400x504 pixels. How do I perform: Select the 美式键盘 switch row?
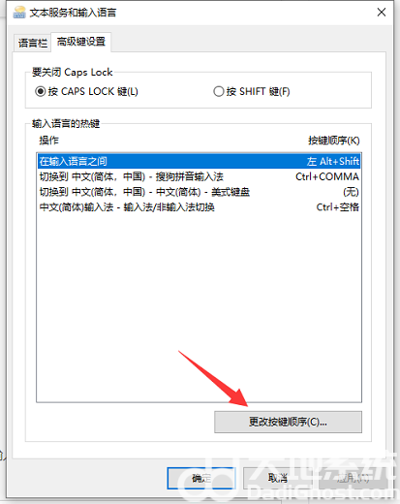coord(199,192)
